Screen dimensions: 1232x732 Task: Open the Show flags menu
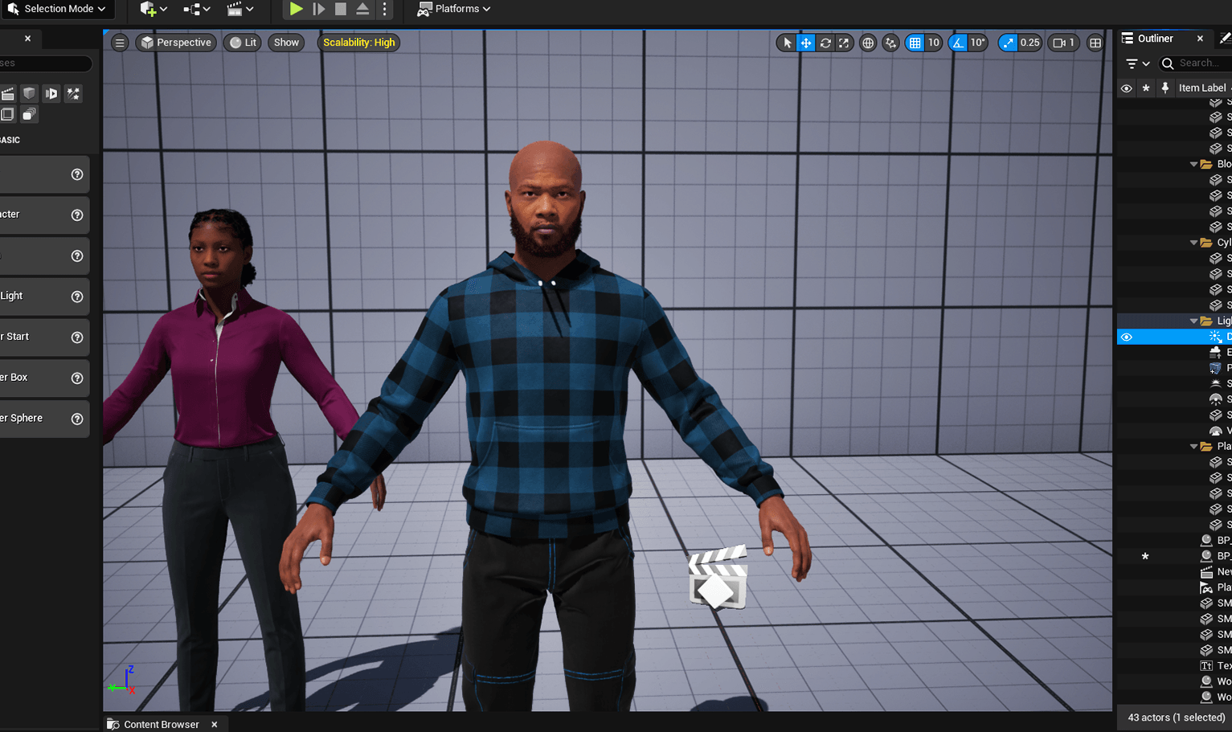[x=286, y=43]
